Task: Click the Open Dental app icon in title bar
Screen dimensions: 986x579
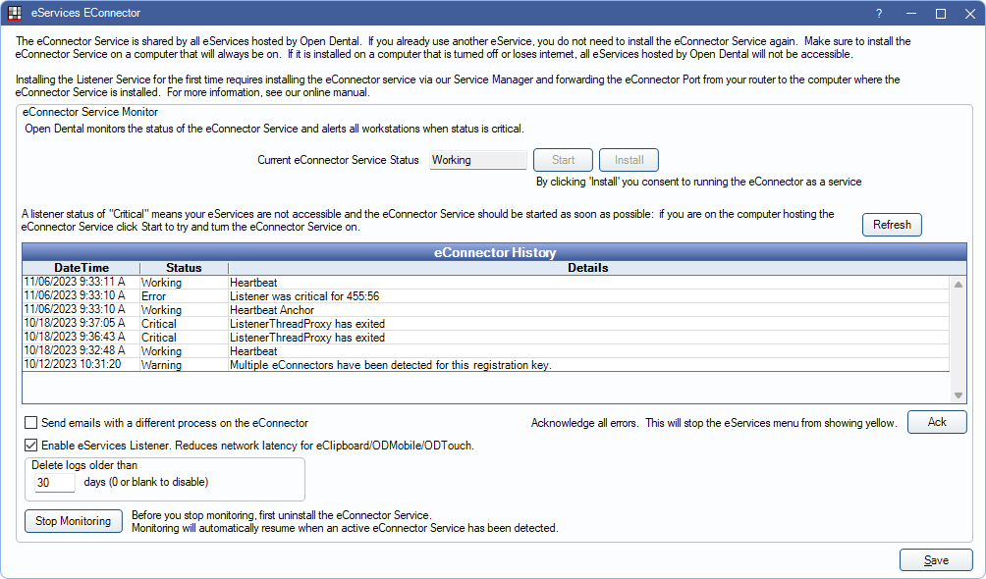Action: click(x=15, y=14)
